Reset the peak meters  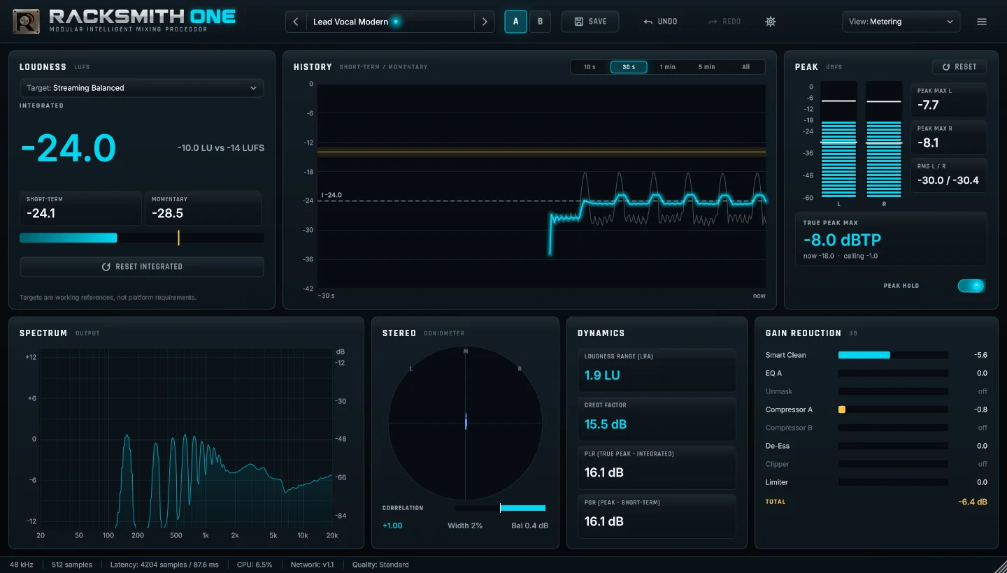tap(959, 67)
